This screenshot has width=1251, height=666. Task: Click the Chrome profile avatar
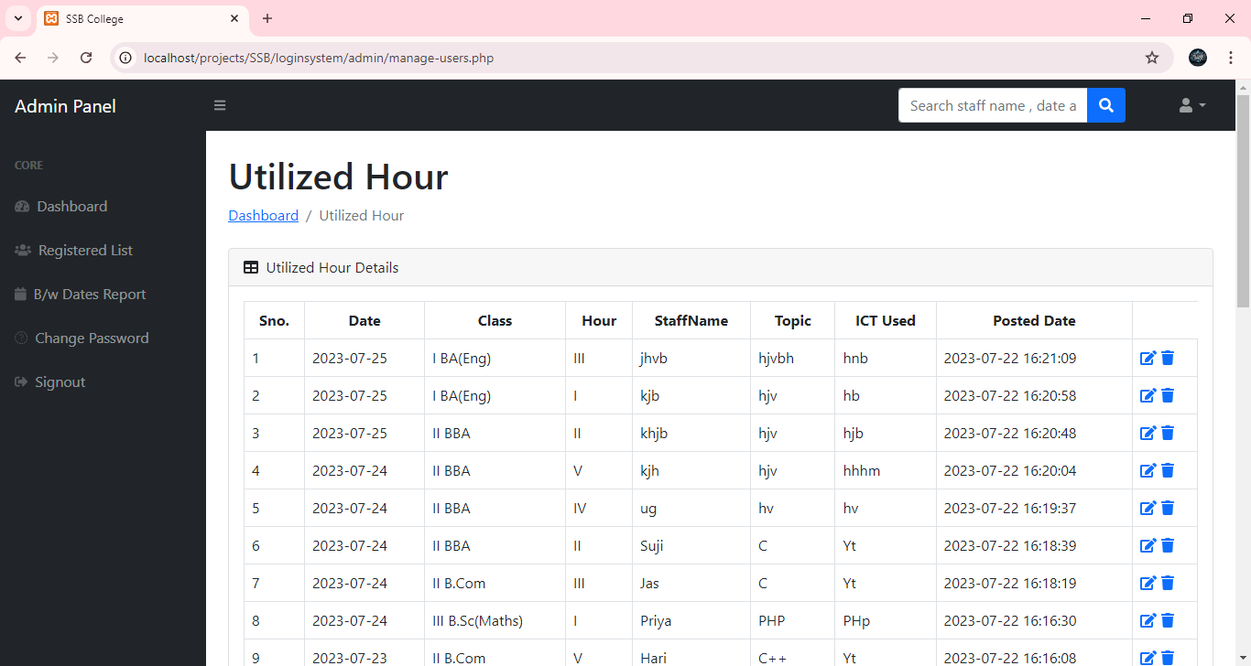click(1197, 57)
